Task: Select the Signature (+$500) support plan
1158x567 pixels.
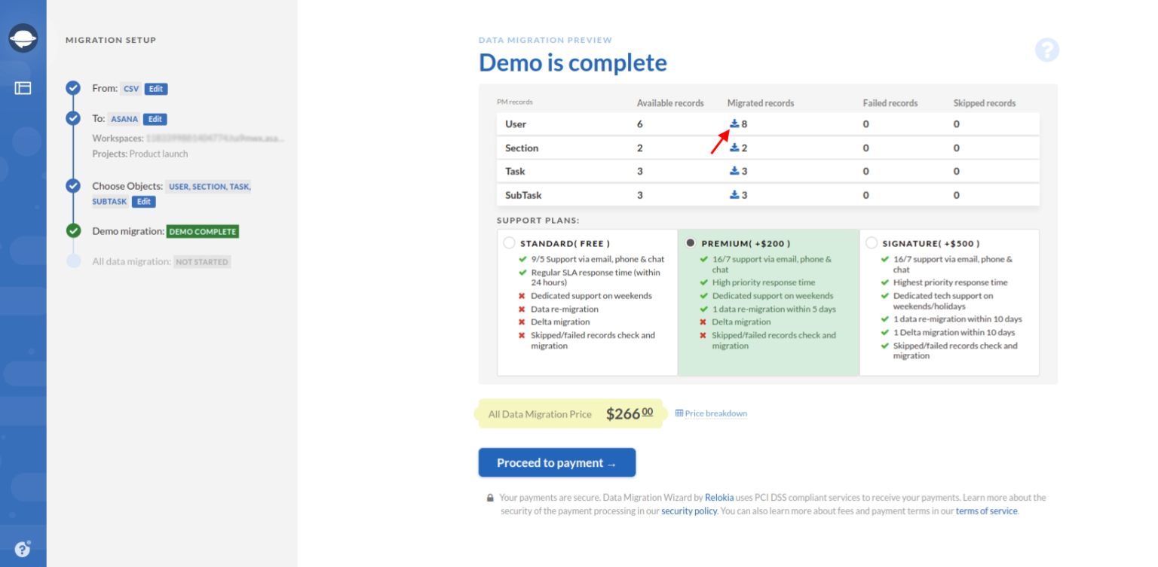Action: pos(871,242)
